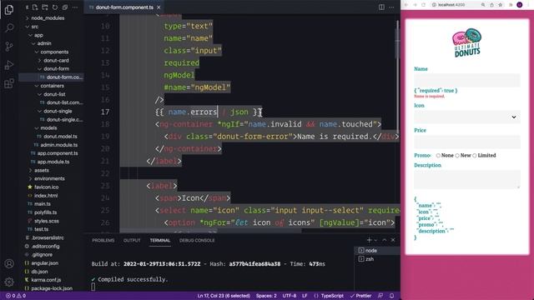Open the Extensions view
The image size is (534, 300).
(9, 83)
